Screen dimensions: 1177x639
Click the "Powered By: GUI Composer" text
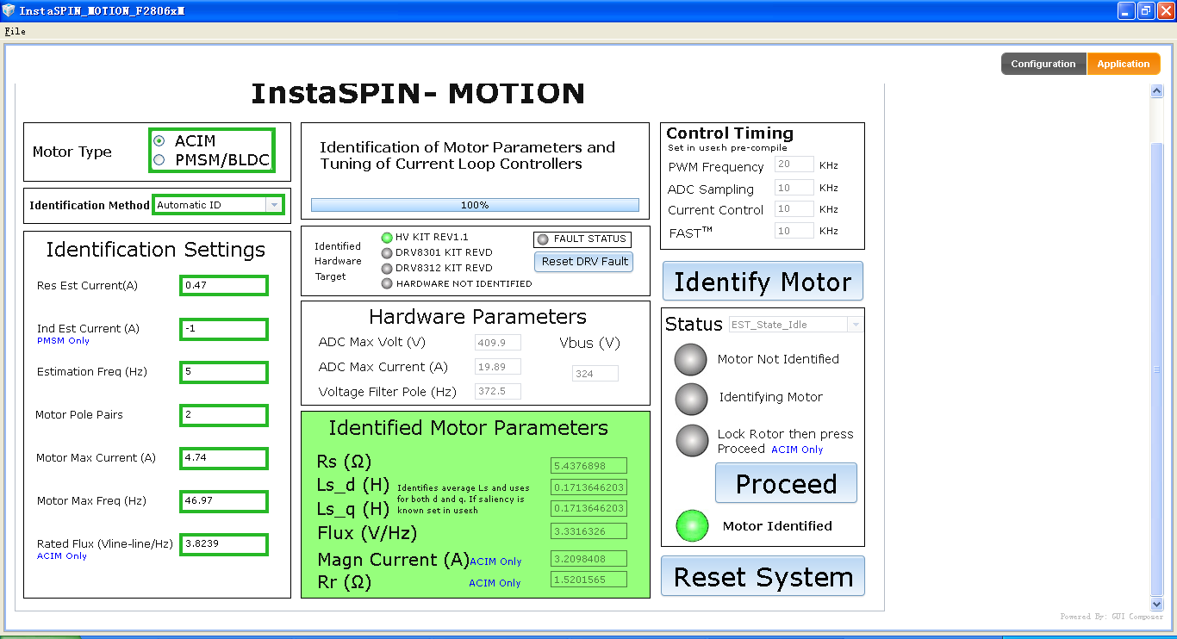pos(1112,617)
